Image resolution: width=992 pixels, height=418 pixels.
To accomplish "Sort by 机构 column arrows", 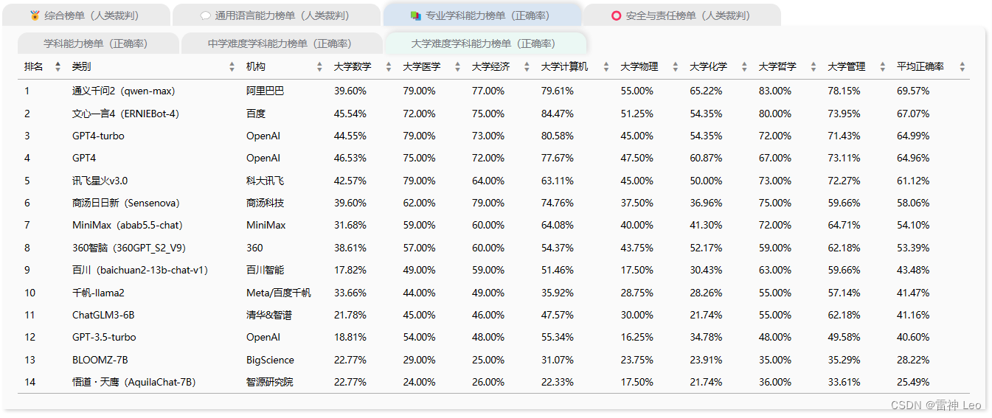I will click(319, 67).
